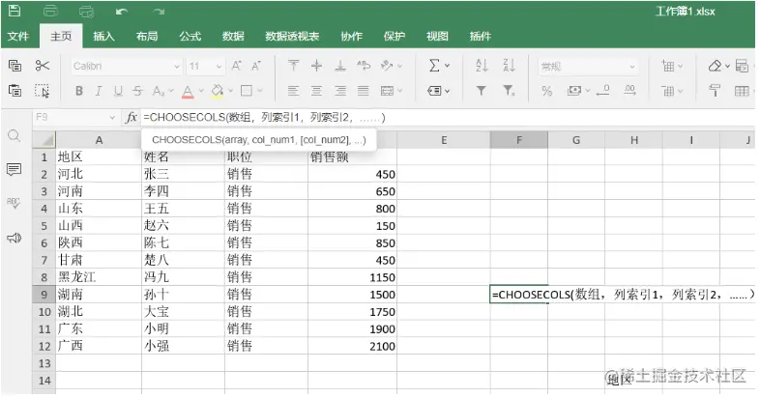Screen dimensions: 760x398
Task: Paste with the clipboard Paste icon
Action: point(15,90)
